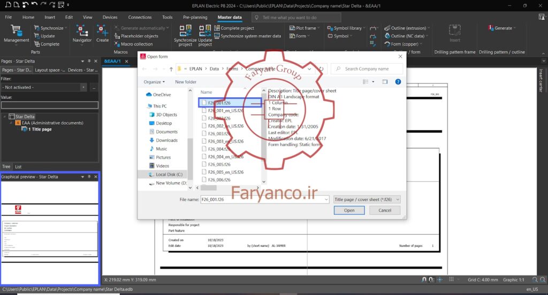Viewport: 548px width, 295px height.
Task: Toggle the grid display icon in the status bar
Action: click(x=451, y=280)
